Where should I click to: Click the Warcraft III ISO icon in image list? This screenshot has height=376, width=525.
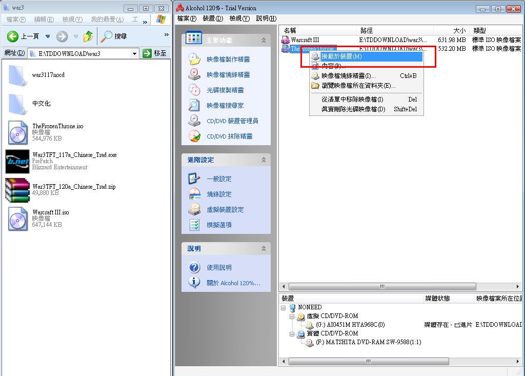pos(286,40)
